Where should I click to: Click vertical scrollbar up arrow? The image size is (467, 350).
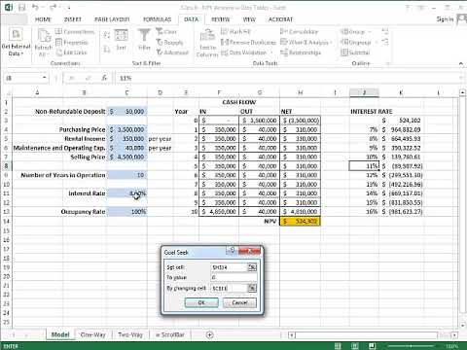[462, 92]
